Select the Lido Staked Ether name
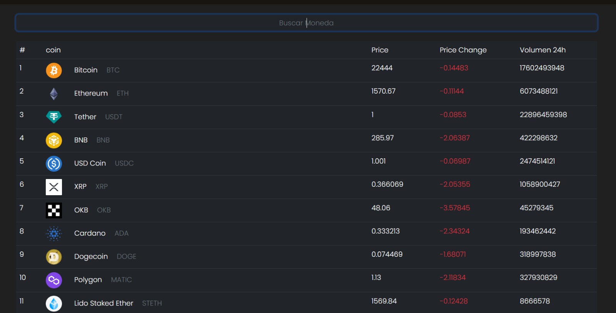 click(104, 303)
